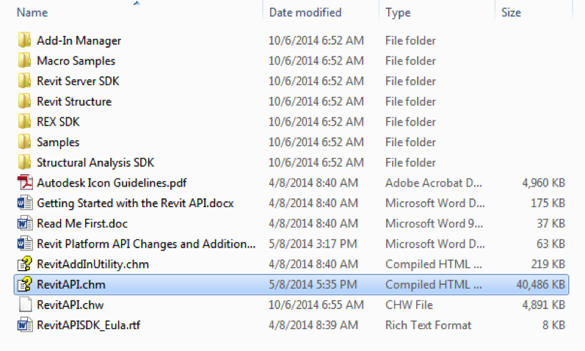Click the 219 KB size value
585x351 pixels.
548,264
